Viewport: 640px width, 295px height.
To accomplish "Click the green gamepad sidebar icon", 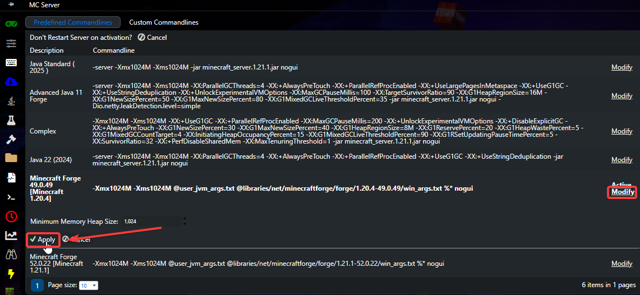I will 11,24.
